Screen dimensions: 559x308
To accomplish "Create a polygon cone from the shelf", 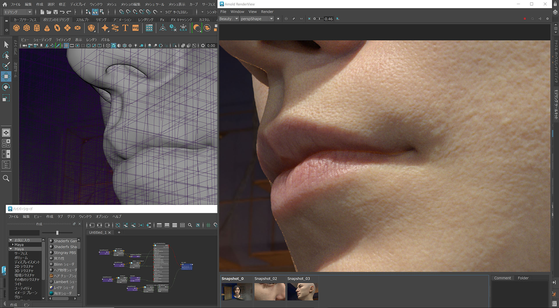I will (x=47, y=28).
